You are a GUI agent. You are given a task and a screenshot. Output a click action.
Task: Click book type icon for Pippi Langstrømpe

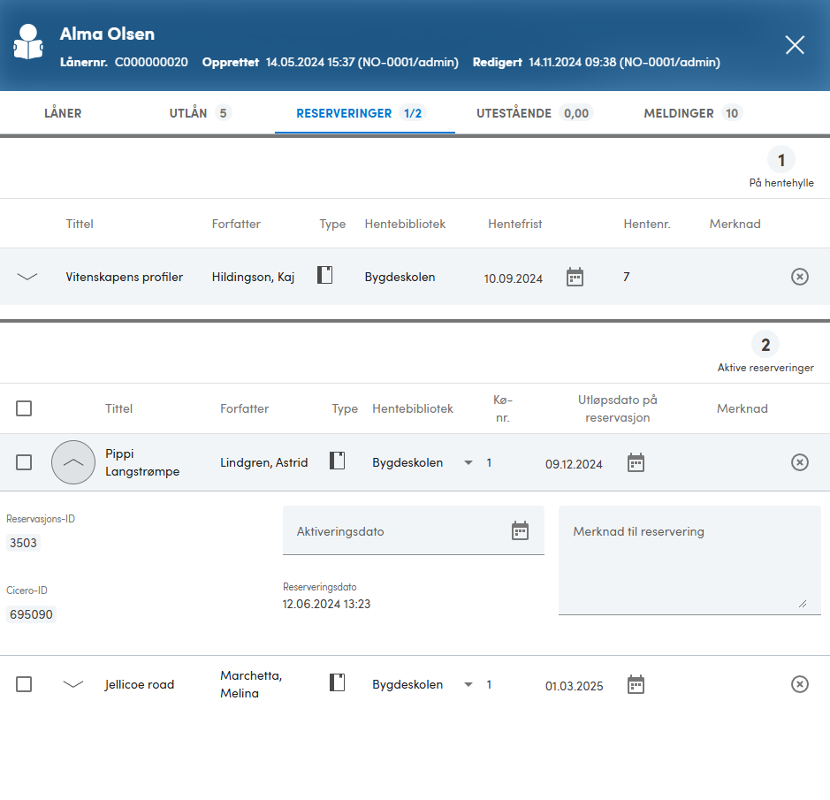pyautogui.click(x=337, y=461)
